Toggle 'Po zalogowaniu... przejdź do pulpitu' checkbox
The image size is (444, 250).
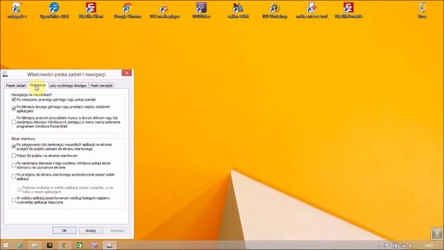pos(14,147)
